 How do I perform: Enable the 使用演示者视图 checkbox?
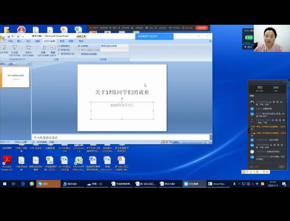click(79, 54)
